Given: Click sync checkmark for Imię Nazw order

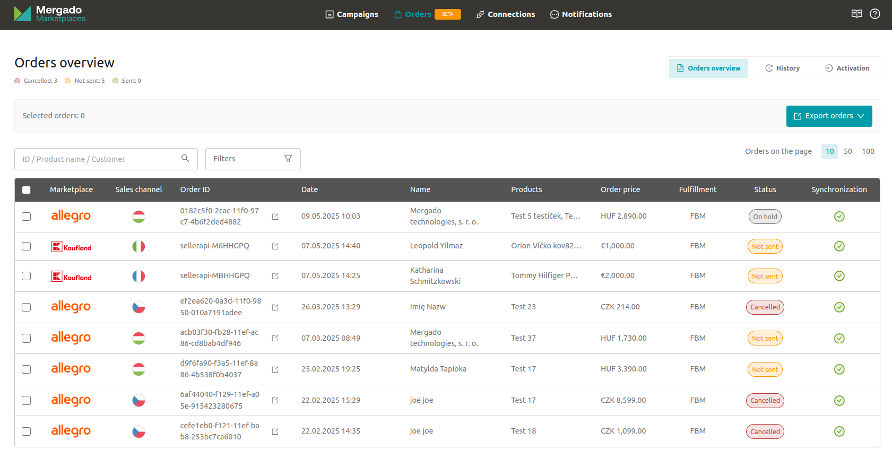Looking at the screenshot, I should pyautogui.click(x=839, y=307).
